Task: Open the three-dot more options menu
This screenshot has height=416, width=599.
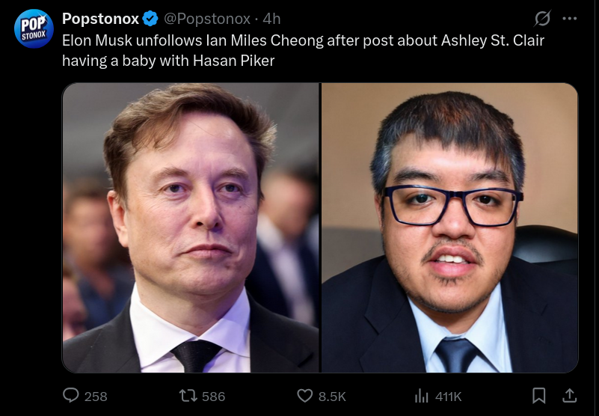Action: tap(570, 19)
